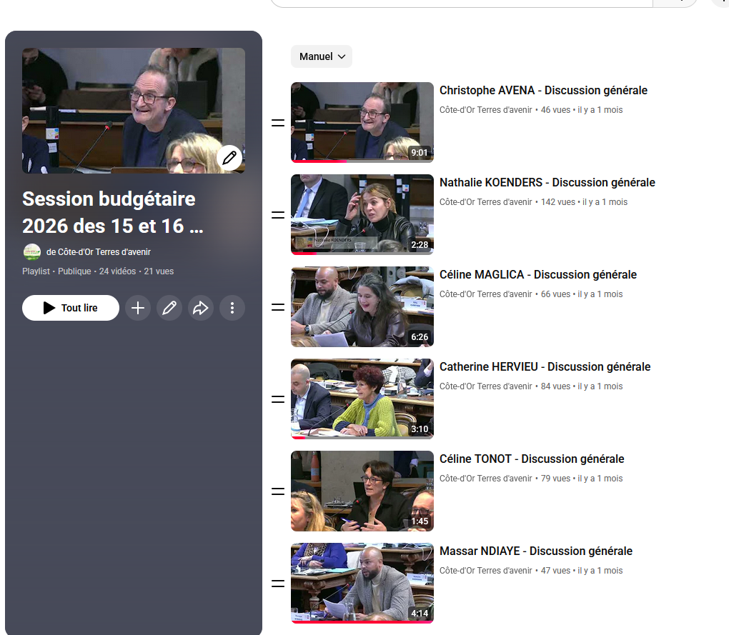The image size is (729, 635).
Task: Grab the reorder handle beside Nathalie KOENDERS video
Action: [277, 214]
